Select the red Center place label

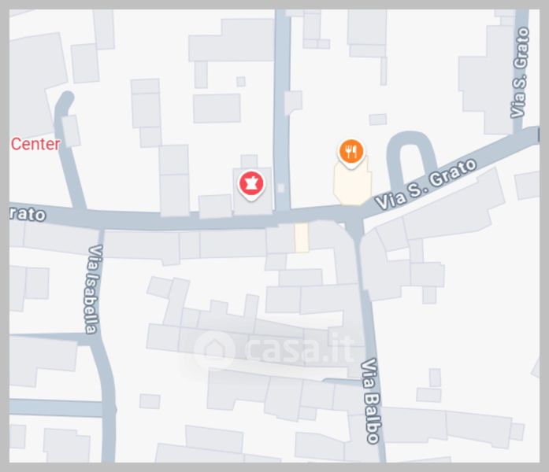pos(35,145)
